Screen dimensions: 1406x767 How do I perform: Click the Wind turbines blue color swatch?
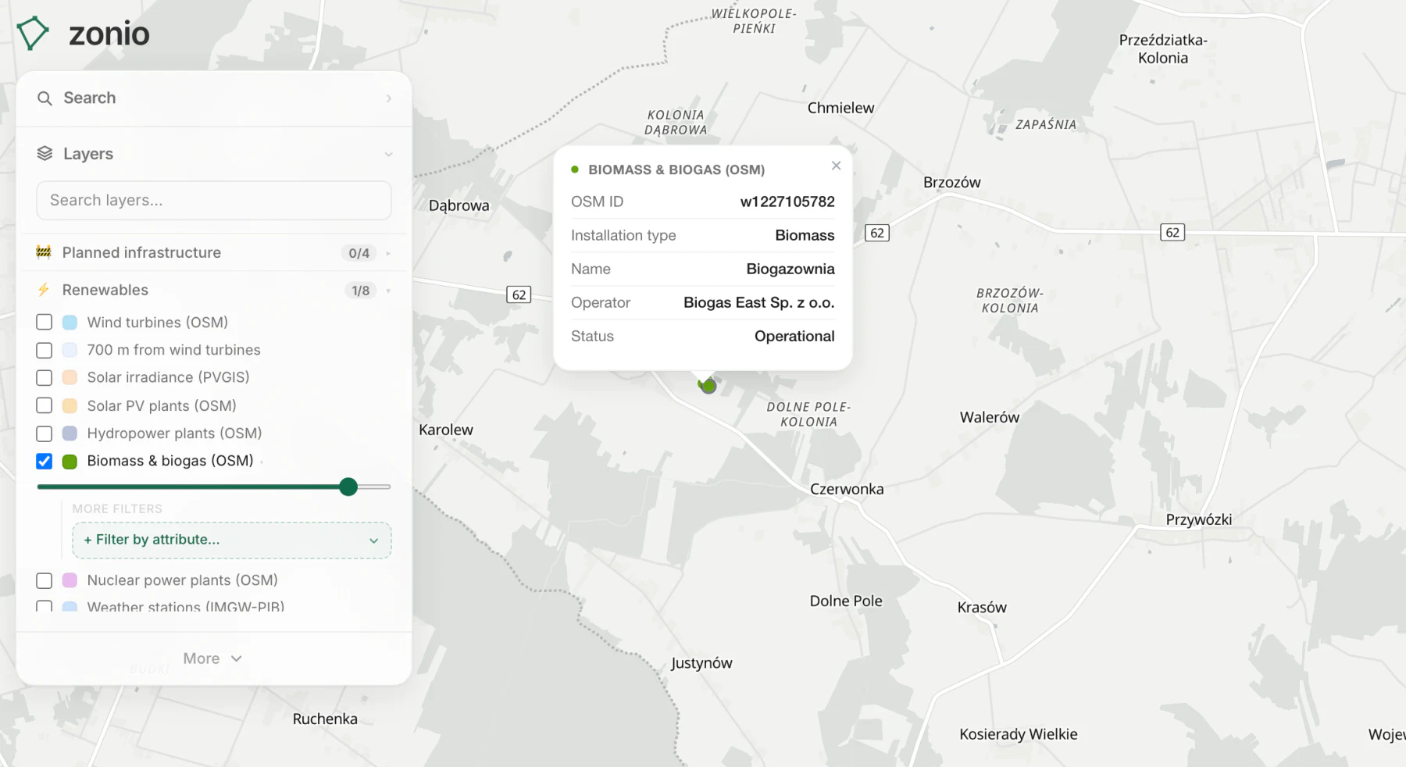tap(70, 323)
